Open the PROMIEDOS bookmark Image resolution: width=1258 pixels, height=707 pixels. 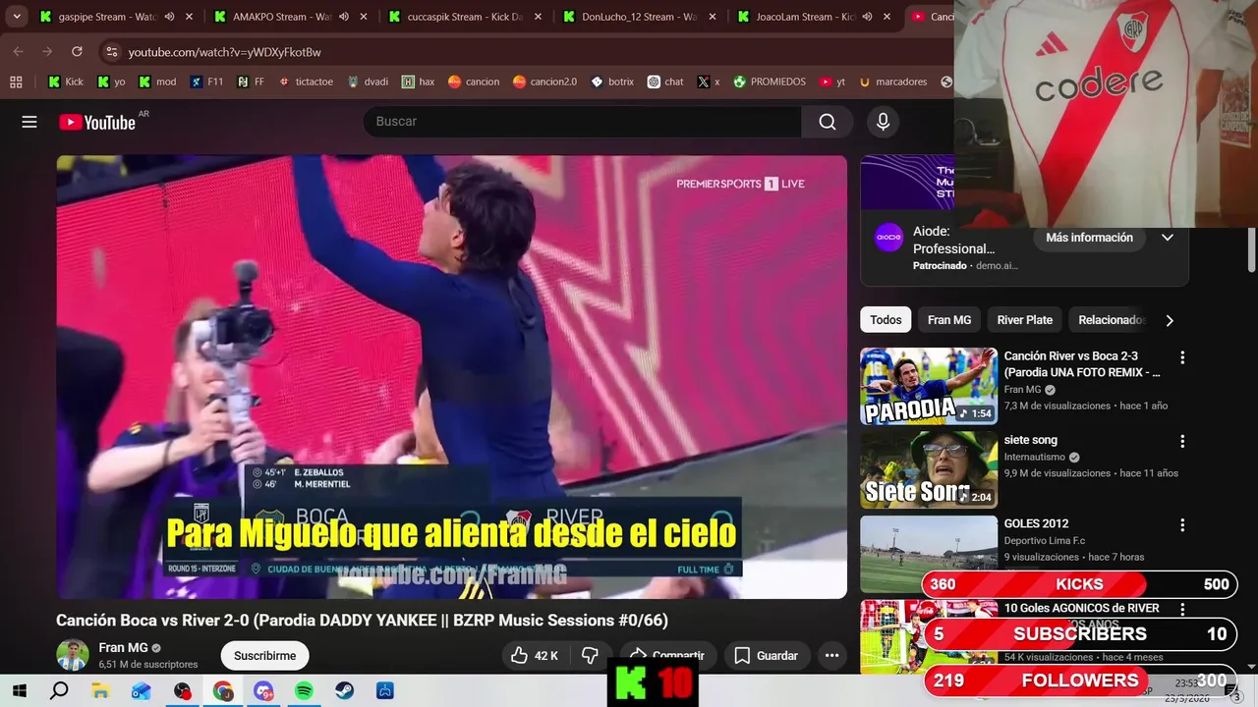point(769,82)
